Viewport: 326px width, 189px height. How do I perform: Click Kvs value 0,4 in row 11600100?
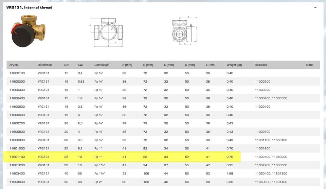[x=80, y=73]
